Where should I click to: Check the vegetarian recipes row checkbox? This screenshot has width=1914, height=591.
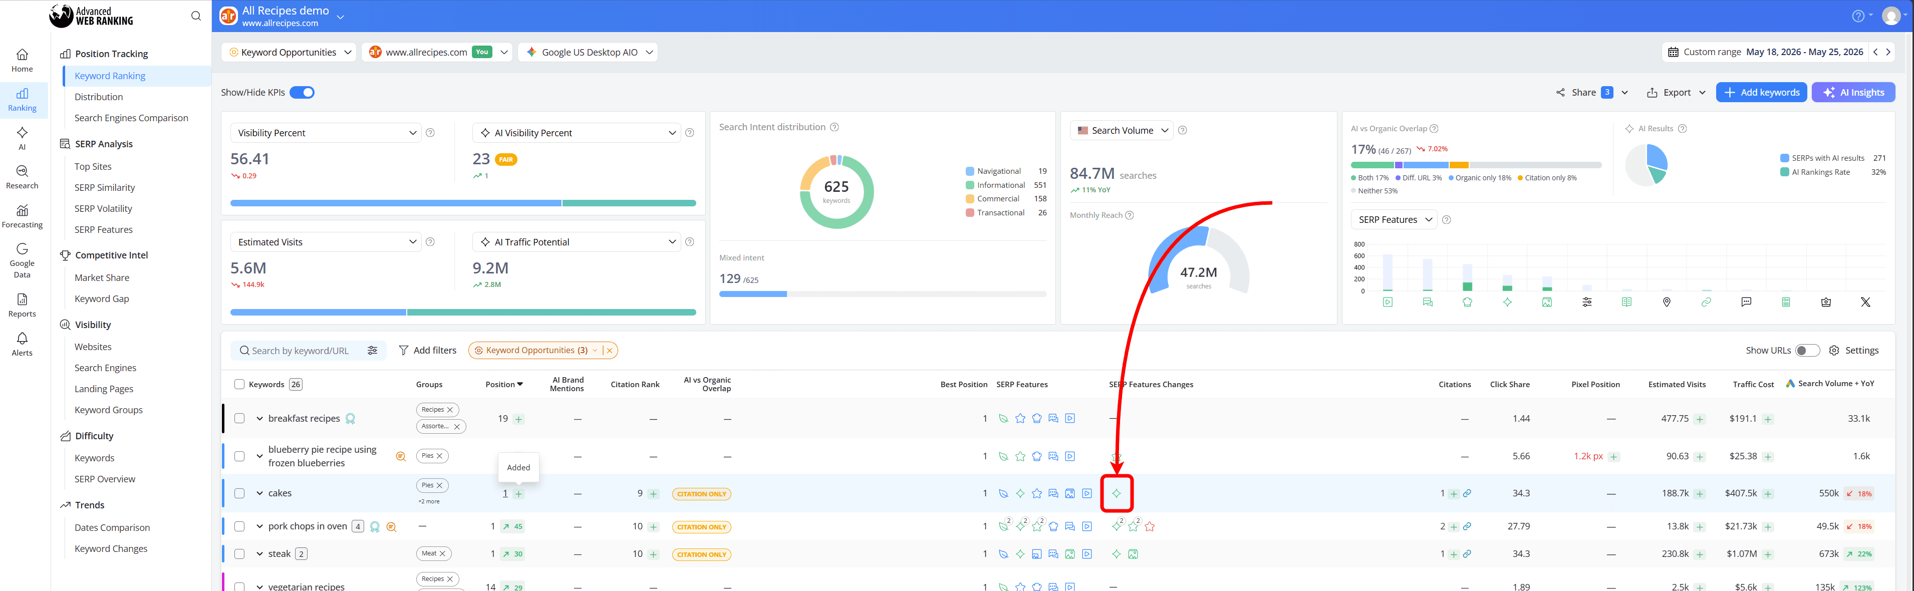239,586
